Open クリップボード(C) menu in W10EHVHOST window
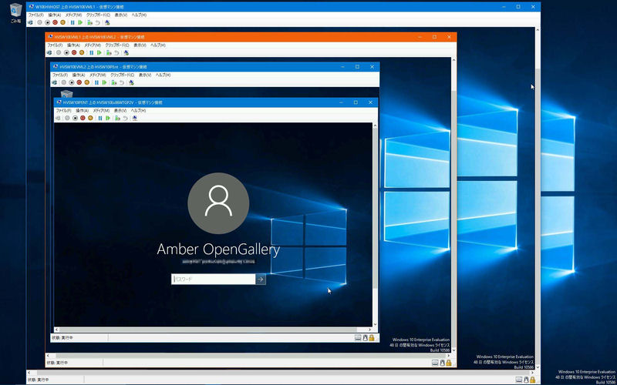The image size is (617, 385). (x=99, y=15)
